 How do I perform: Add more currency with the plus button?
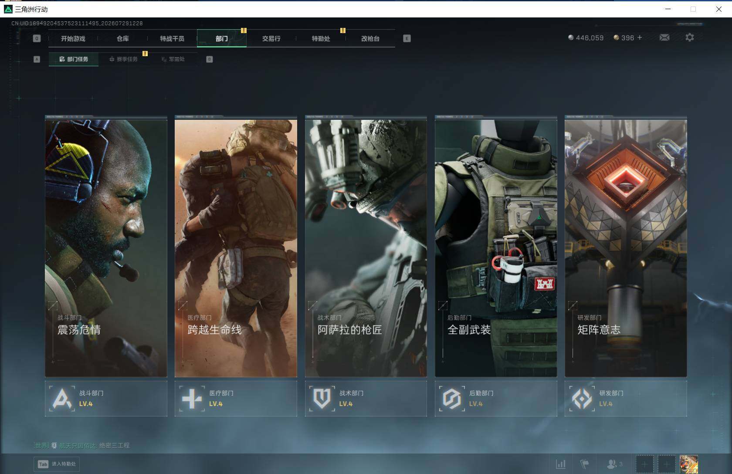click(x=640, y=37)
